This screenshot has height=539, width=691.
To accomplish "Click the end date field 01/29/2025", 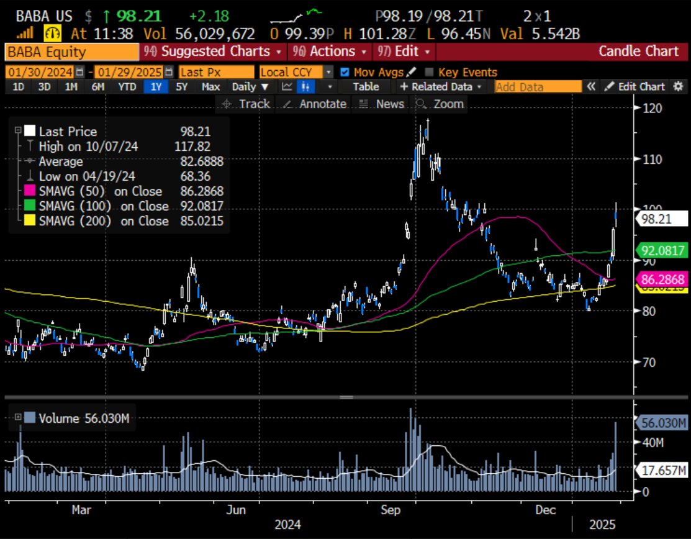I will coord(130,72).
